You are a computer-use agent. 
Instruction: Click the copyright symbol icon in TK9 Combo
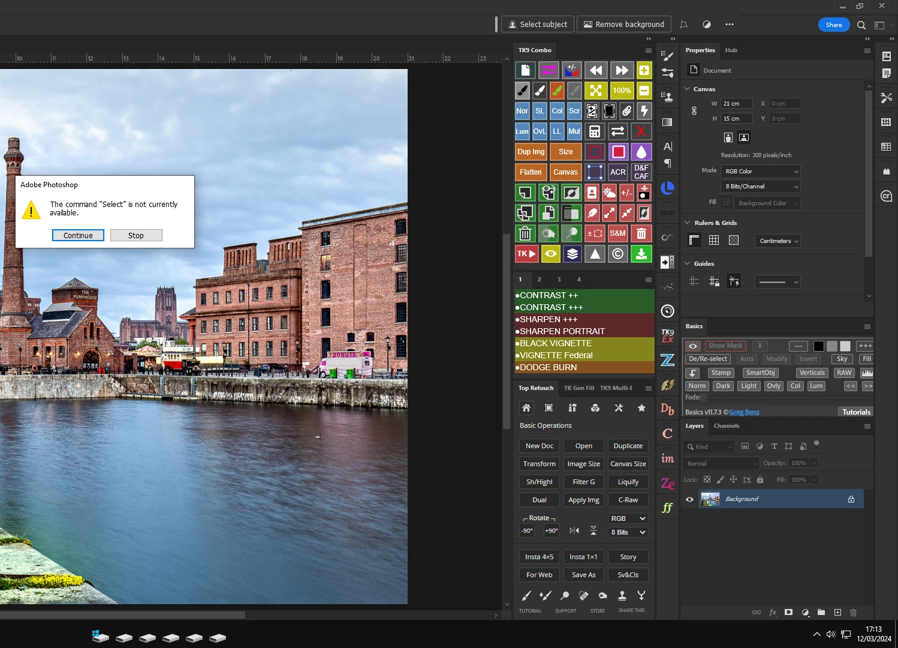click(x=617, y=254)
